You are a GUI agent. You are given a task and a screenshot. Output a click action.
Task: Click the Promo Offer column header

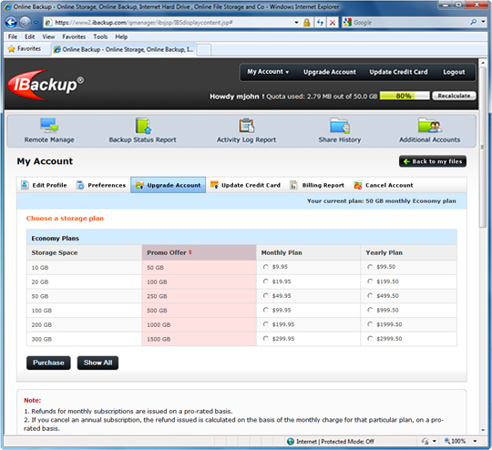point(199,252)
